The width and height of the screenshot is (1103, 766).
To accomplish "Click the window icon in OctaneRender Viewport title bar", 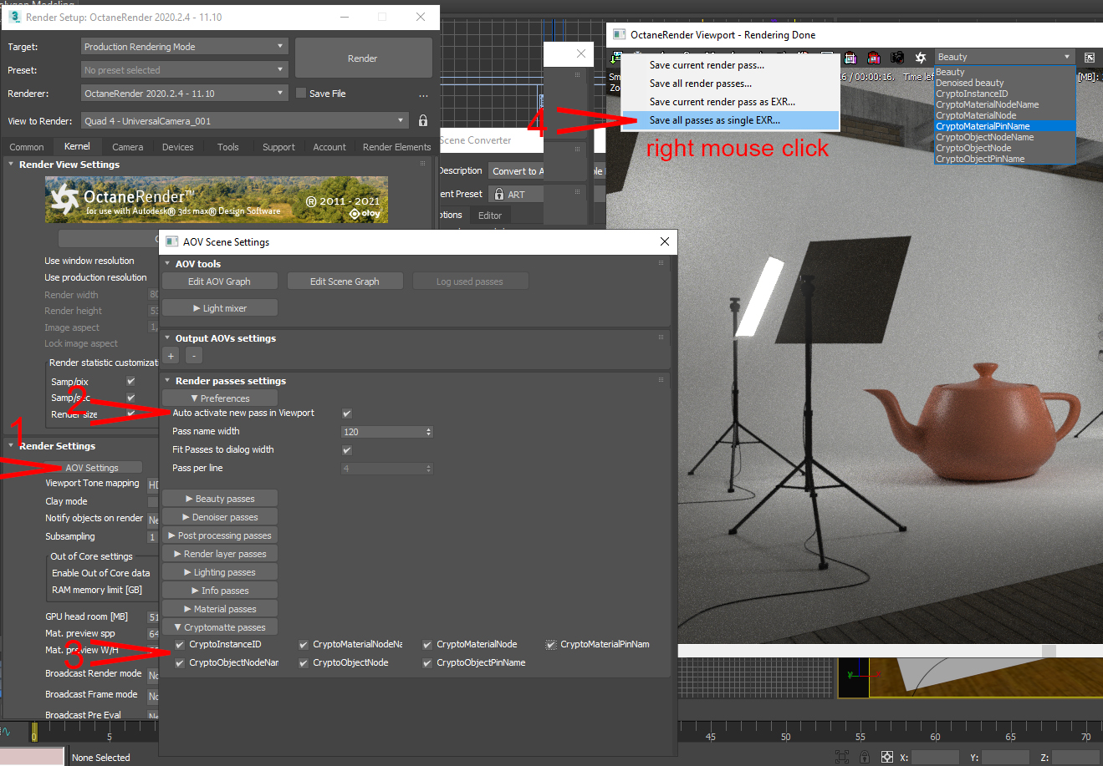I will 619,35.
